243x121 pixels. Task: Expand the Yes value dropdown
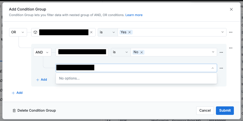(223, 32)
